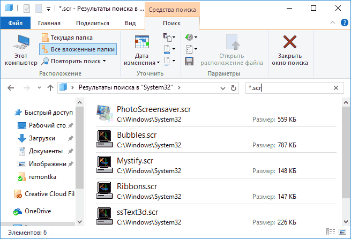Click the refresh button beside address bar
Viewport: 351px width, 239px height.
tap(234, 87)
